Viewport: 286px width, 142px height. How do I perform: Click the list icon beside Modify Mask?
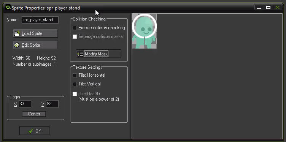point(80,54)
